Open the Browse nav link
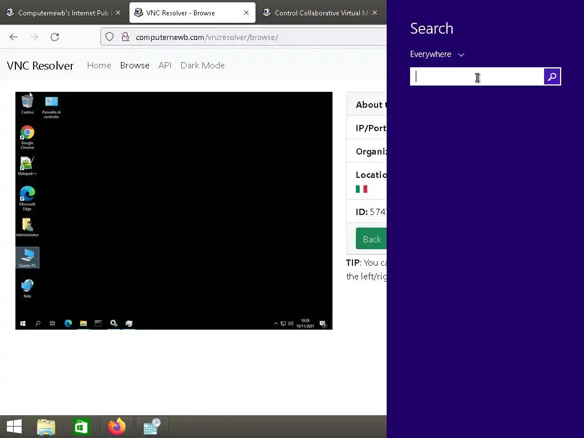 pyautogui.click(x=135, y=65)
